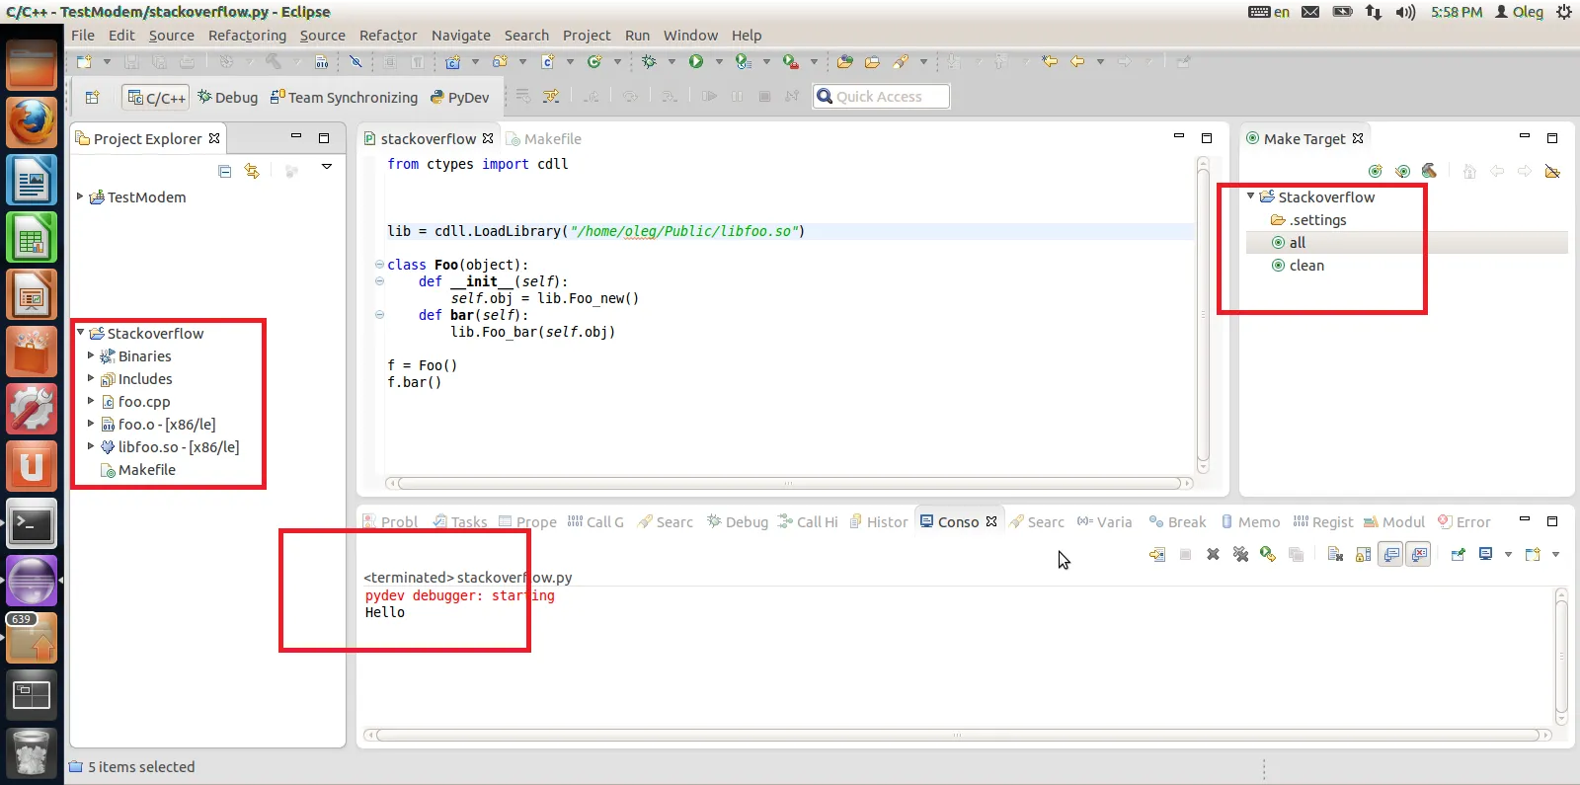Open the Run toolbar button dropdown arrow

(719, 61)
